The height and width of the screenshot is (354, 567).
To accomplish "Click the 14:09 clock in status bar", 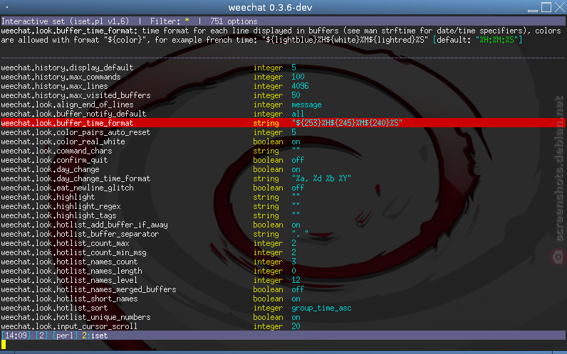I will 16,336.
